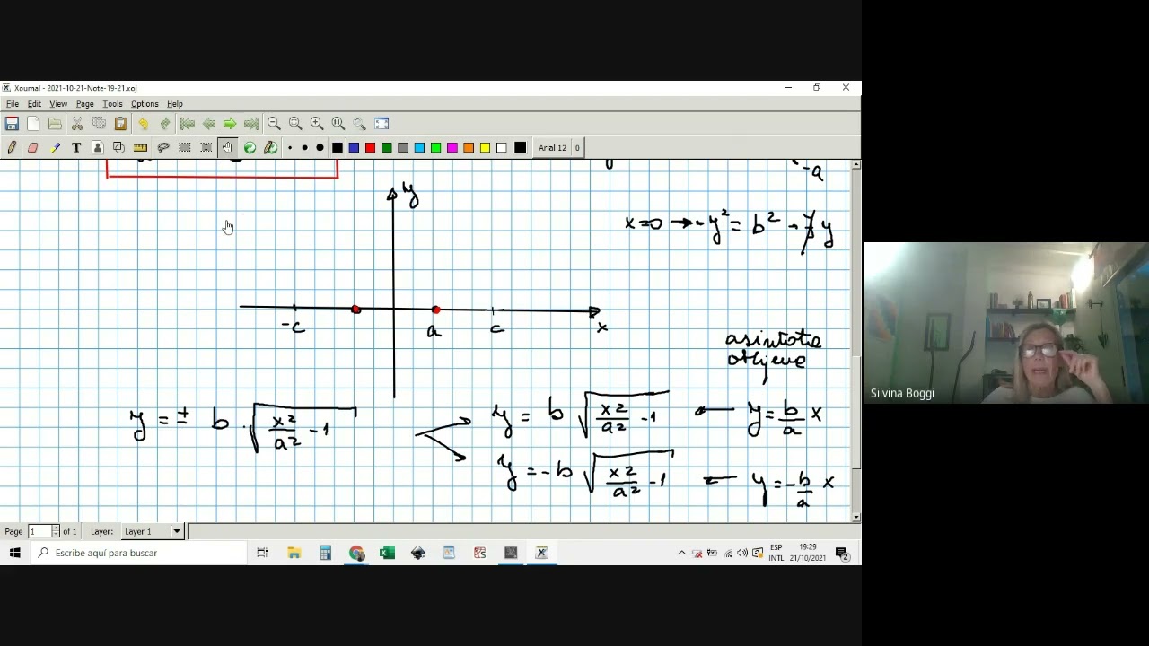Toggle fullscreen mode
This screenshot has width=1149, height=646.
point(382,124)
